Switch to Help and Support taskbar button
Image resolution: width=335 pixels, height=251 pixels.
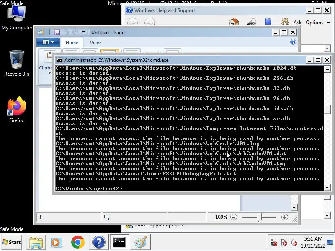pos(98,242)
